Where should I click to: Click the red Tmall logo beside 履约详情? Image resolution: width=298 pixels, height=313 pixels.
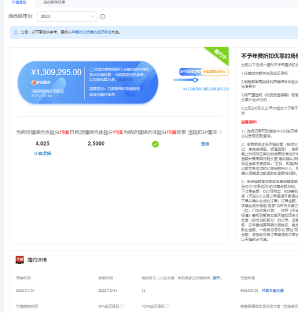click(x=19, y=260)
